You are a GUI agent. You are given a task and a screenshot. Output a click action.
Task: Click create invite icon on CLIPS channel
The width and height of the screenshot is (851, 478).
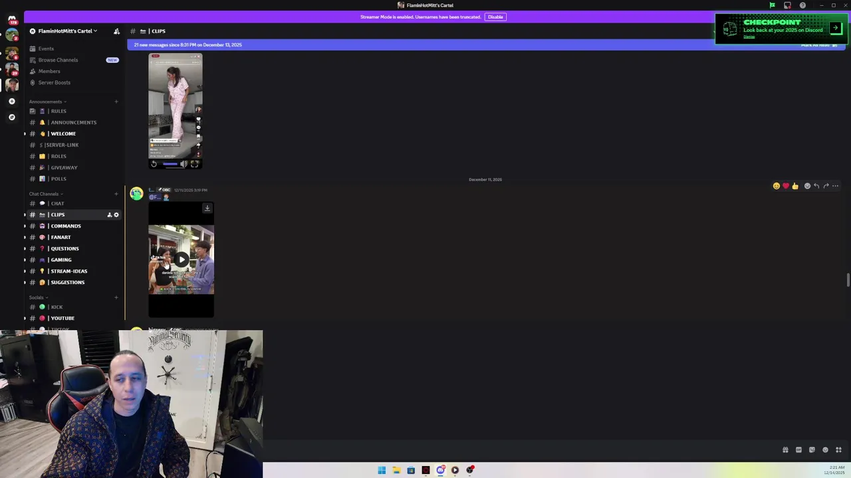(x=109, y=214)
